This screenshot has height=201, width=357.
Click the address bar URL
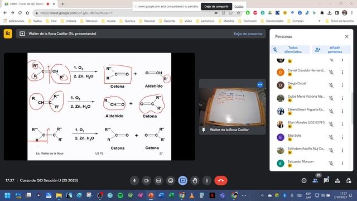coord(76,13)
